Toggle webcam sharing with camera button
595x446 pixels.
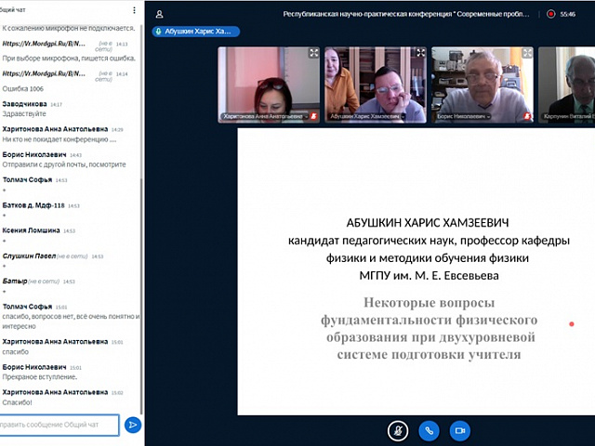tap(458, 430)
